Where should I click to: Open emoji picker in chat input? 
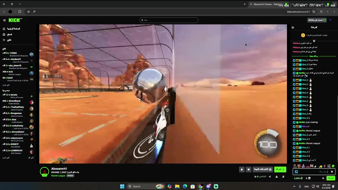[332, 172]
